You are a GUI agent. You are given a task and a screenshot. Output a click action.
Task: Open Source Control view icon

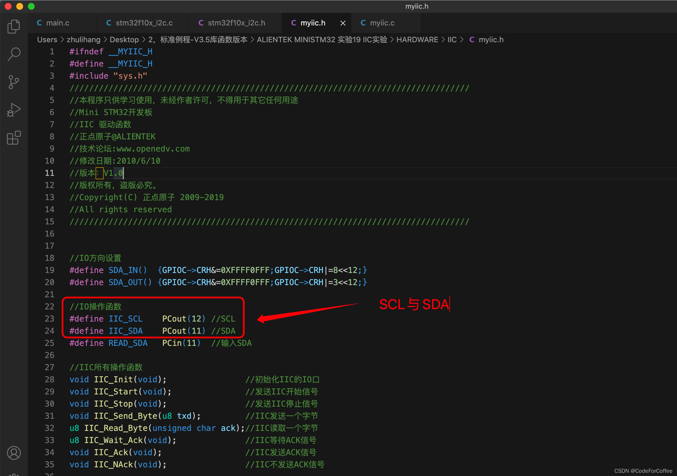coord(14,82)
